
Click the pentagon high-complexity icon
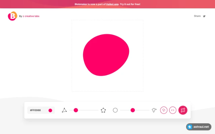(103, 110)
